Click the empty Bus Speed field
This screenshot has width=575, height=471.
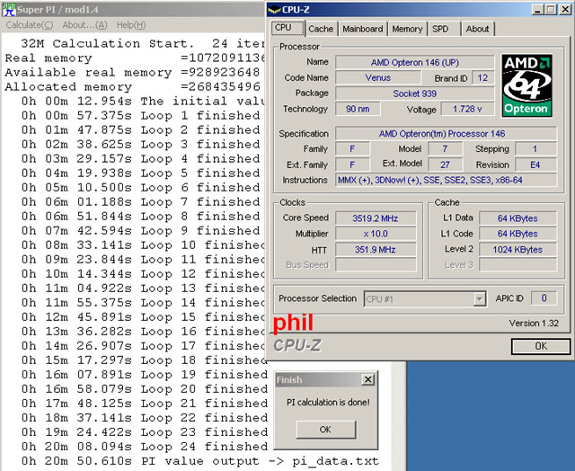click(376, 264)
